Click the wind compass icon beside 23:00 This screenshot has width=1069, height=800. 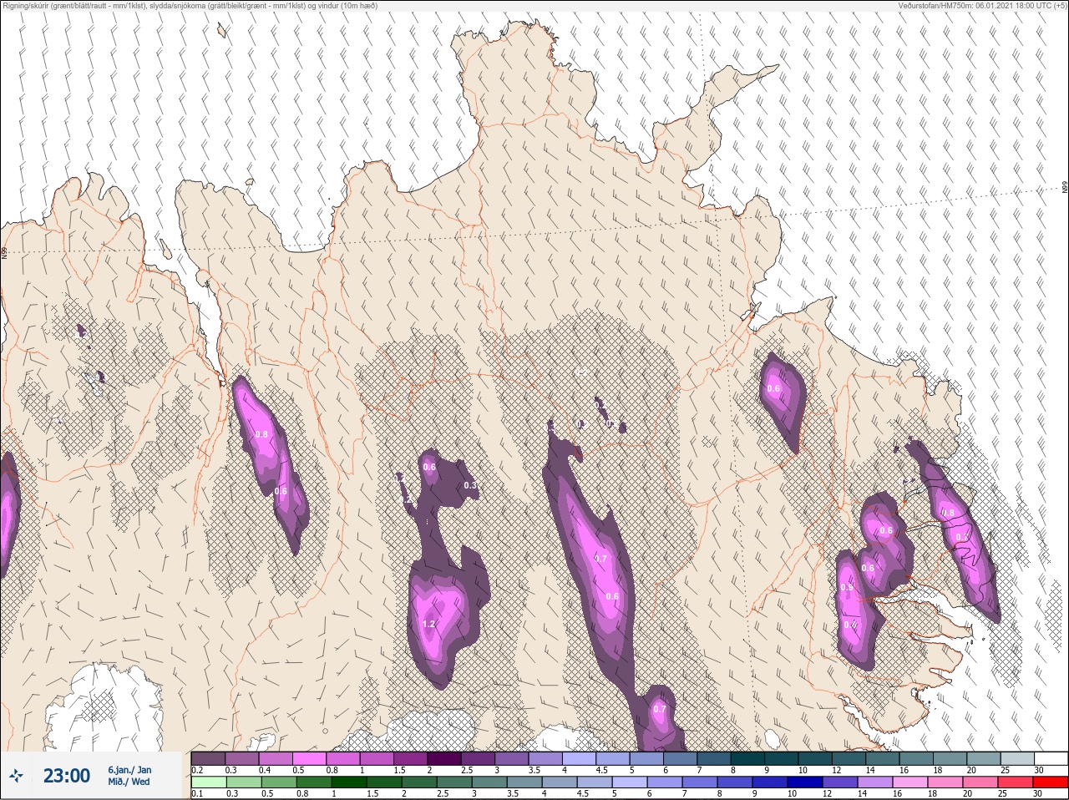(x=17, y=776)
